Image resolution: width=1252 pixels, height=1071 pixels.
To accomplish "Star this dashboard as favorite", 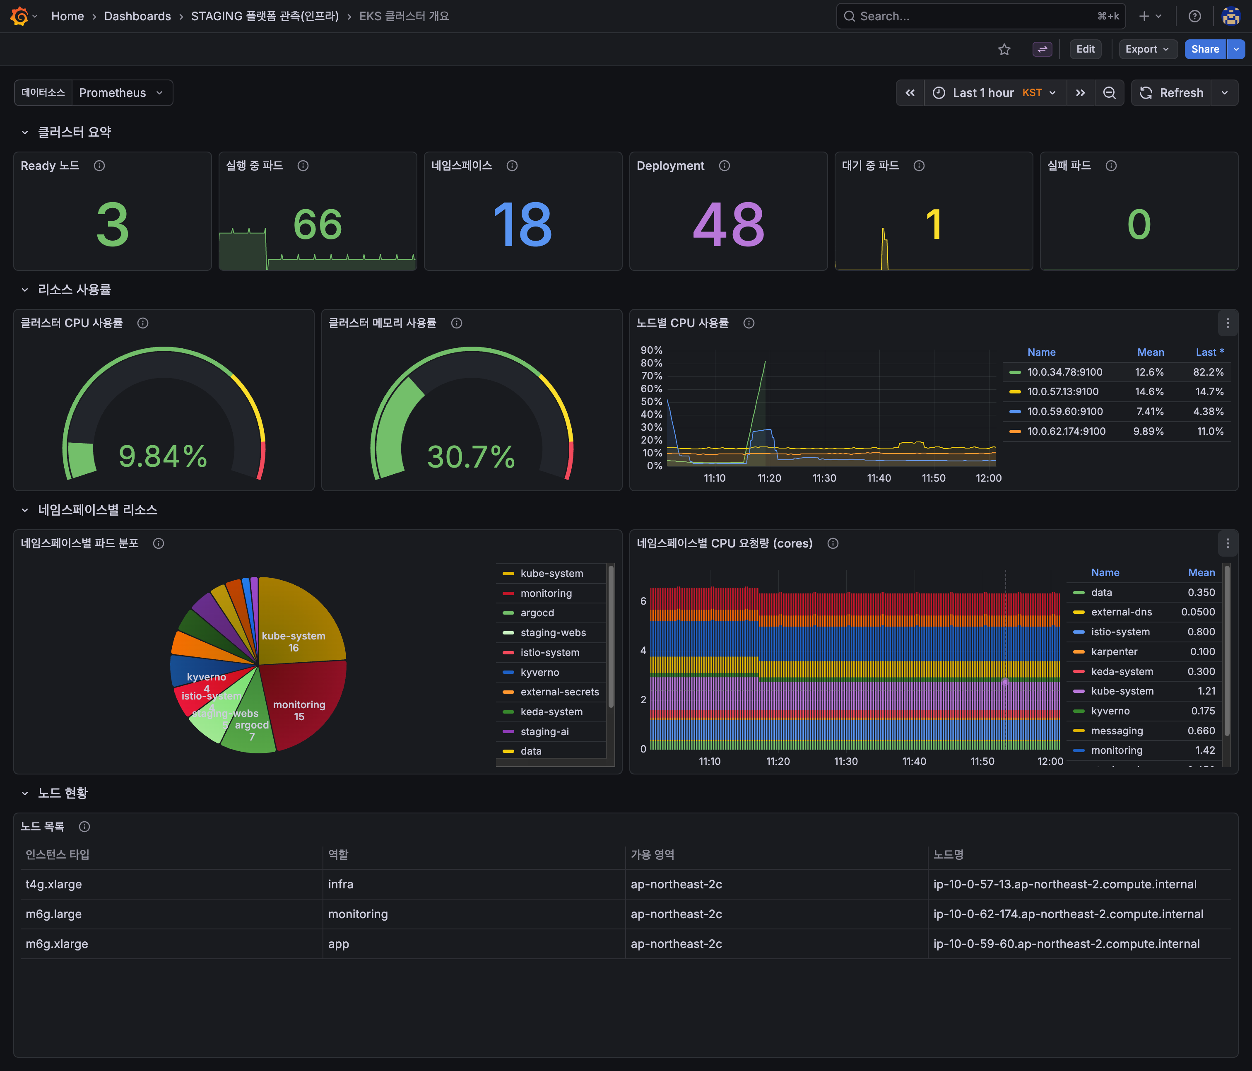I will 1004,50.
